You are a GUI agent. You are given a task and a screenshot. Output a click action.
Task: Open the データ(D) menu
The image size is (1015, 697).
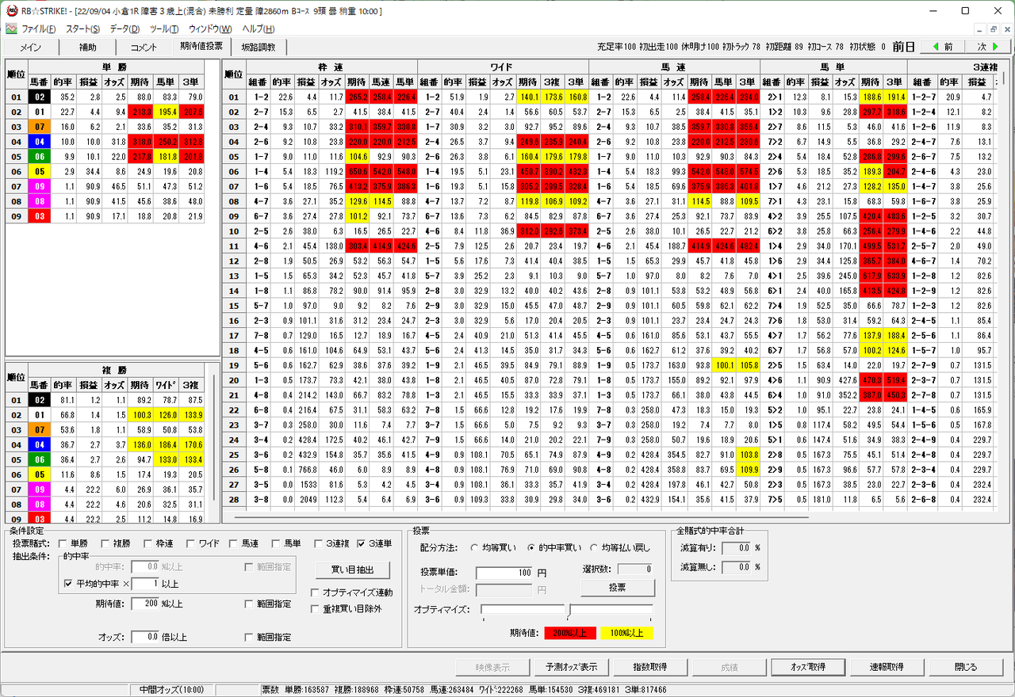[124, 29]
